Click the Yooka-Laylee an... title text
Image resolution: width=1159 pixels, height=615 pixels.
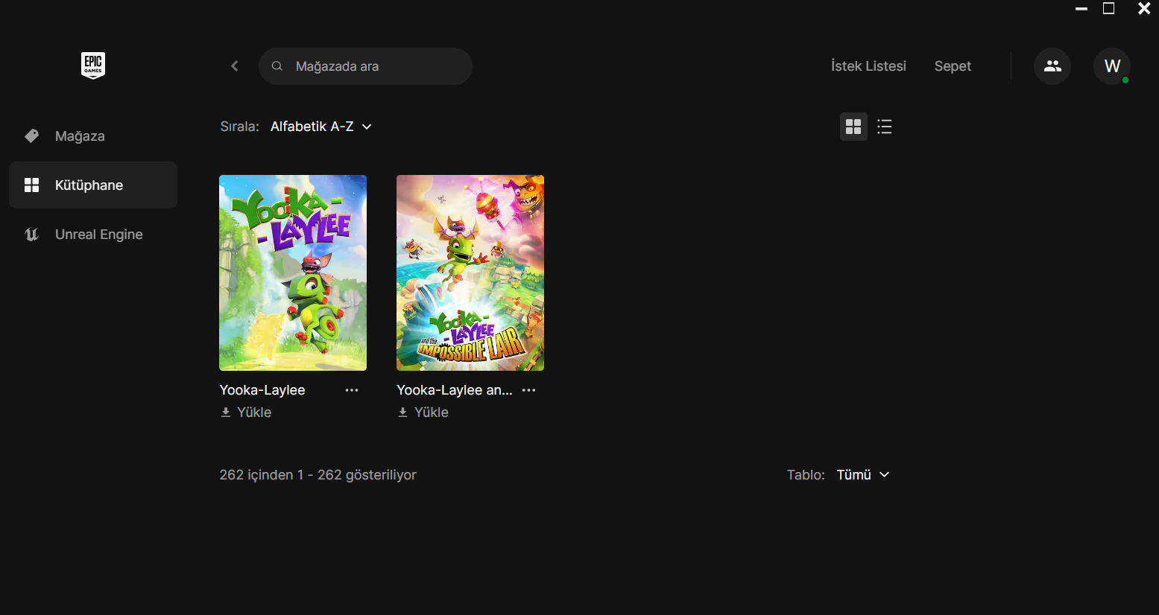(x=455, y=390)
